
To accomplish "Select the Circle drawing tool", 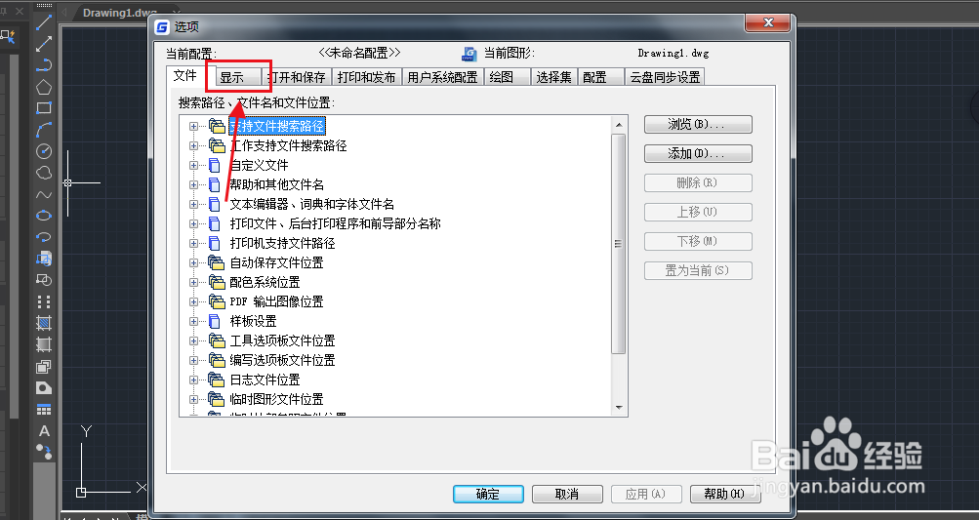I will (x=44, y=151).
